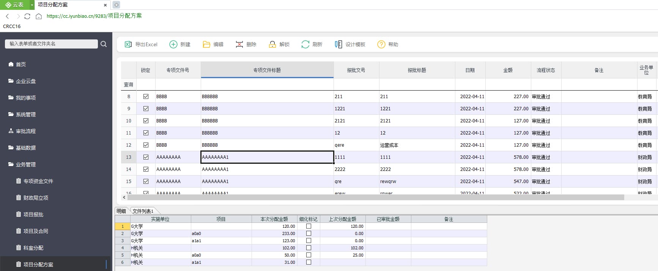The width and height of the screenshot is (658, 271).
Task: Expand the 业务管理 folder in sidebar
Action: coord(25,164)
